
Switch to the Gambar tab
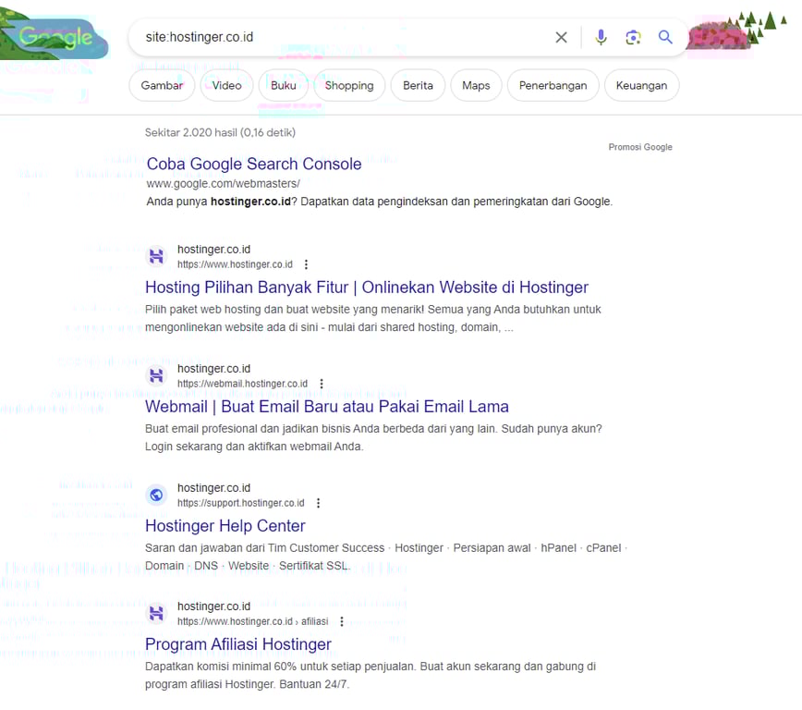click(x=162, y=85)
